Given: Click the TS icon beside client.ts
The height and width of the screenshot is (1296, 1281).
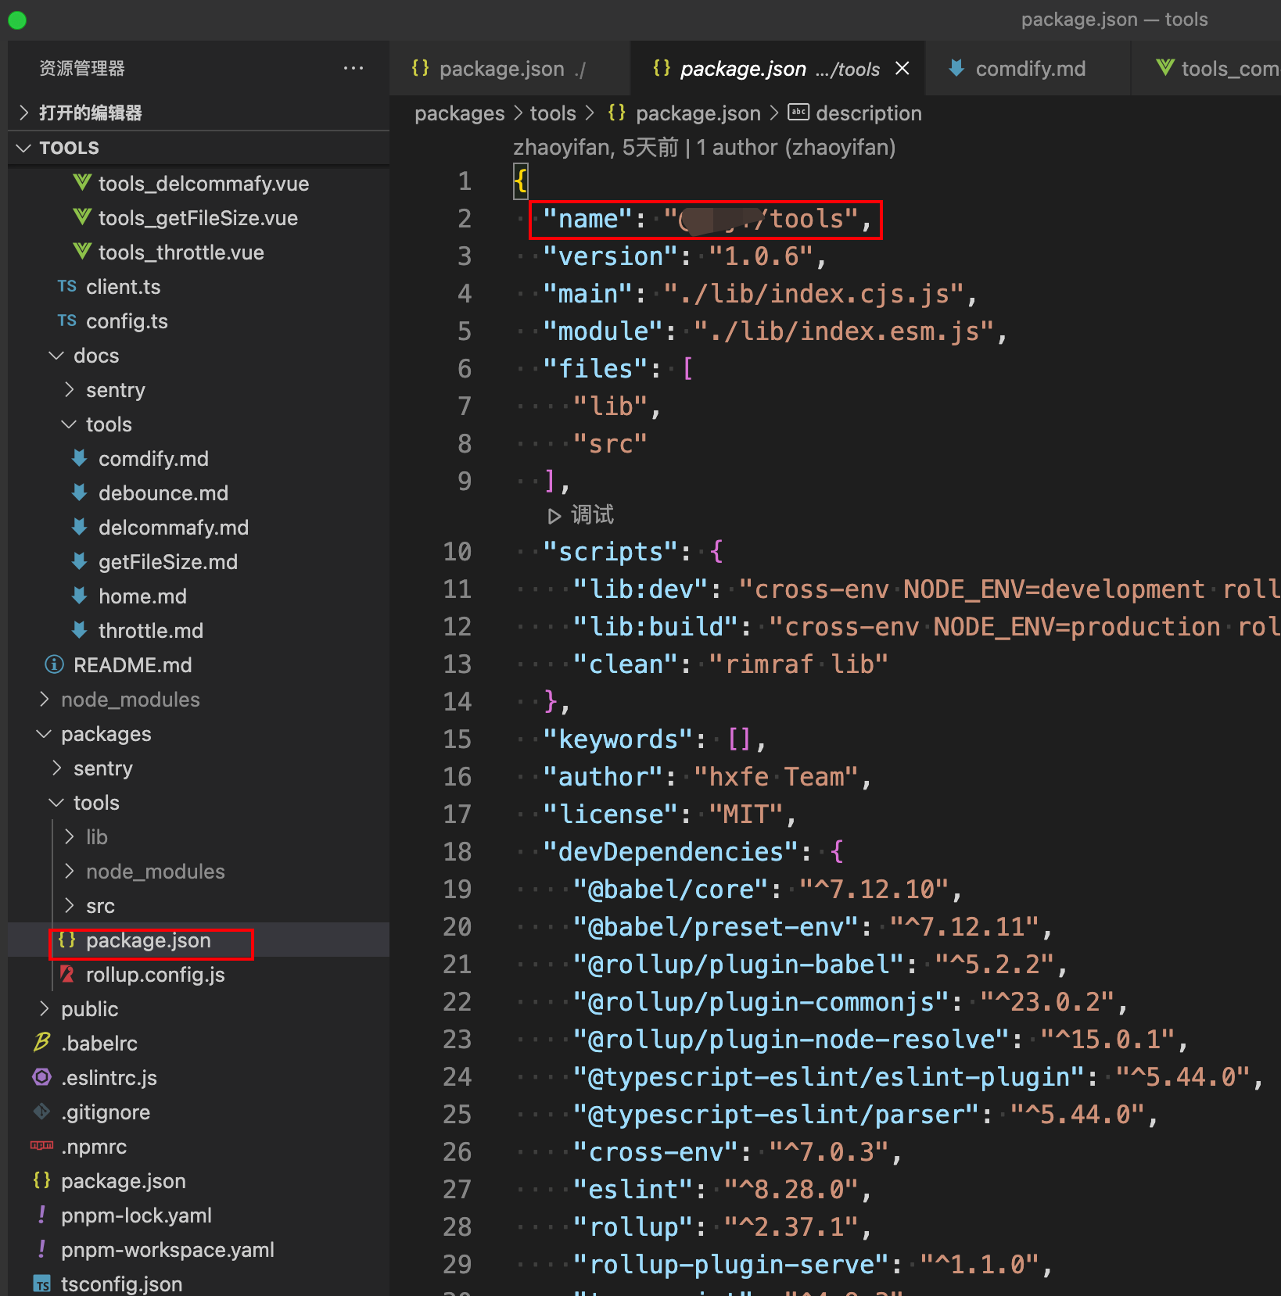Looking at the screenshot, I should (67, 287).
